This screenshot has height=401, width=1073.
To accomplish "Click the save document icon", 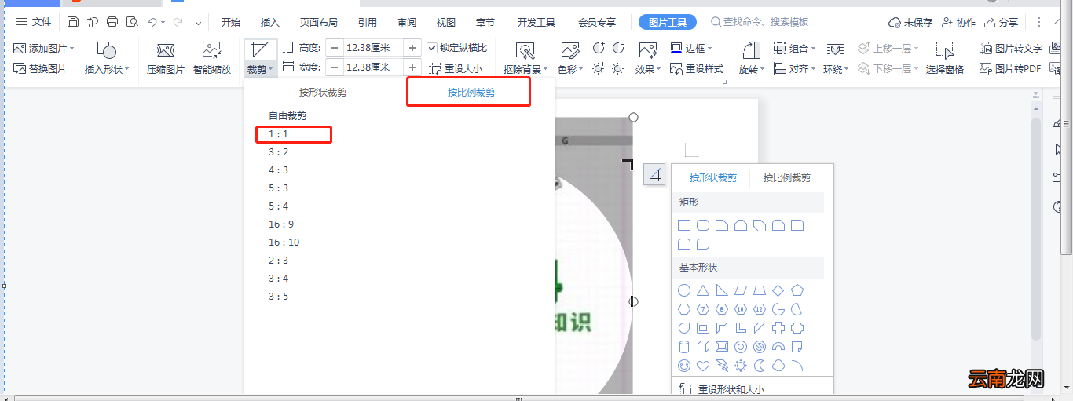I will (73, 22).
